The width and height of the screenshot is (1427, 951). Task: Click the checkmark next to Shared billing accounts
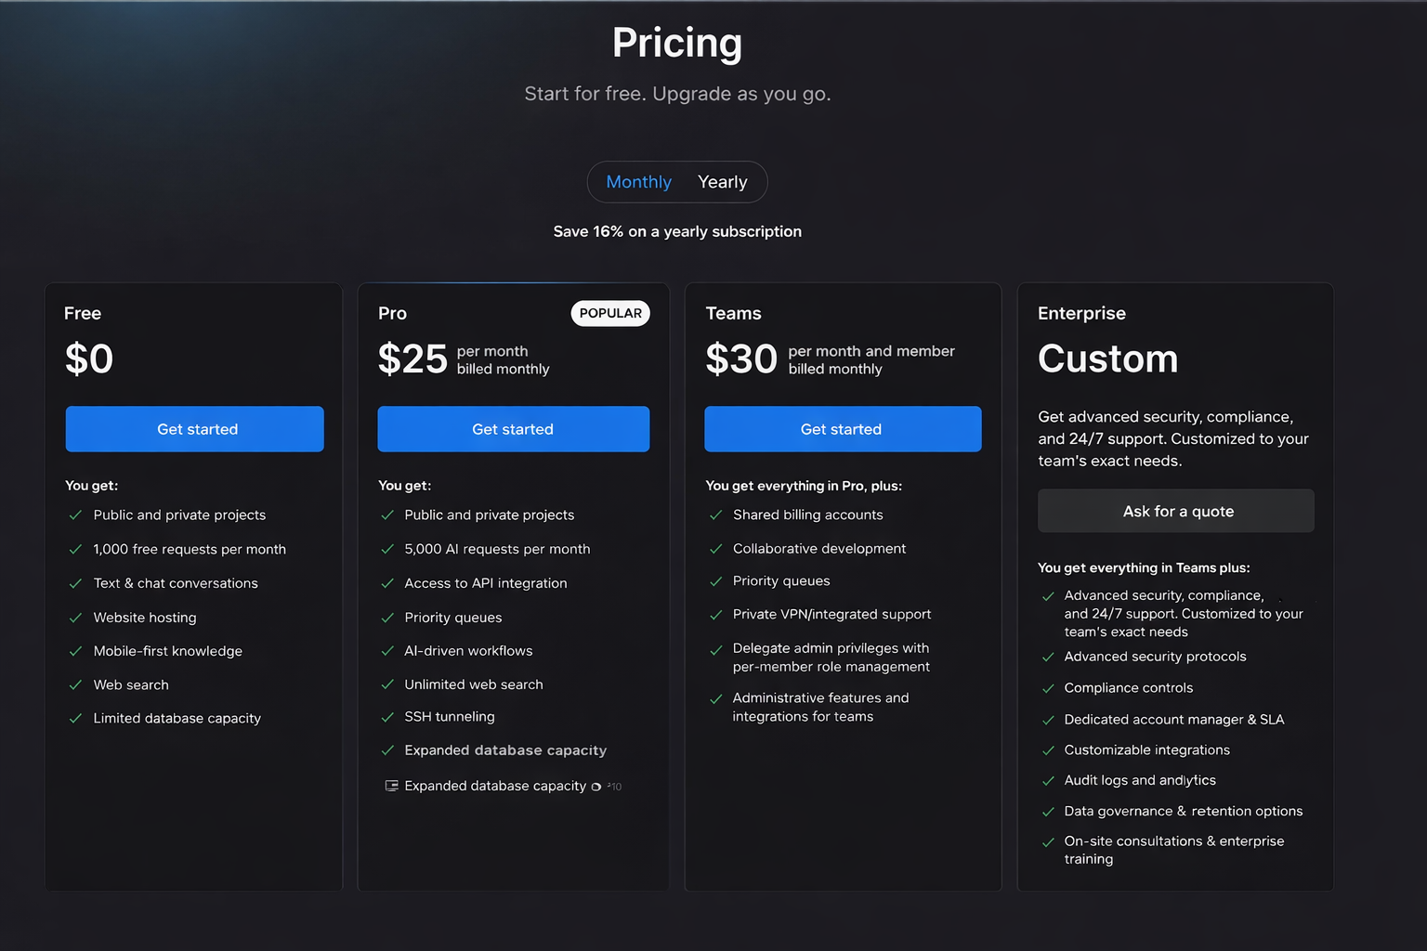(716, 515)
